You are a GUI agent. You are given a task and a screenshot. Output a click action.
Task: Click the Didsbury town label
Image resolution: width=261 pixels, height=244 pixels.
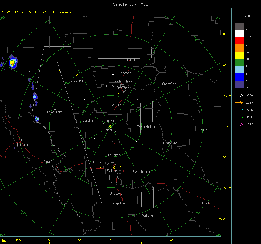[x=109, y=130]
